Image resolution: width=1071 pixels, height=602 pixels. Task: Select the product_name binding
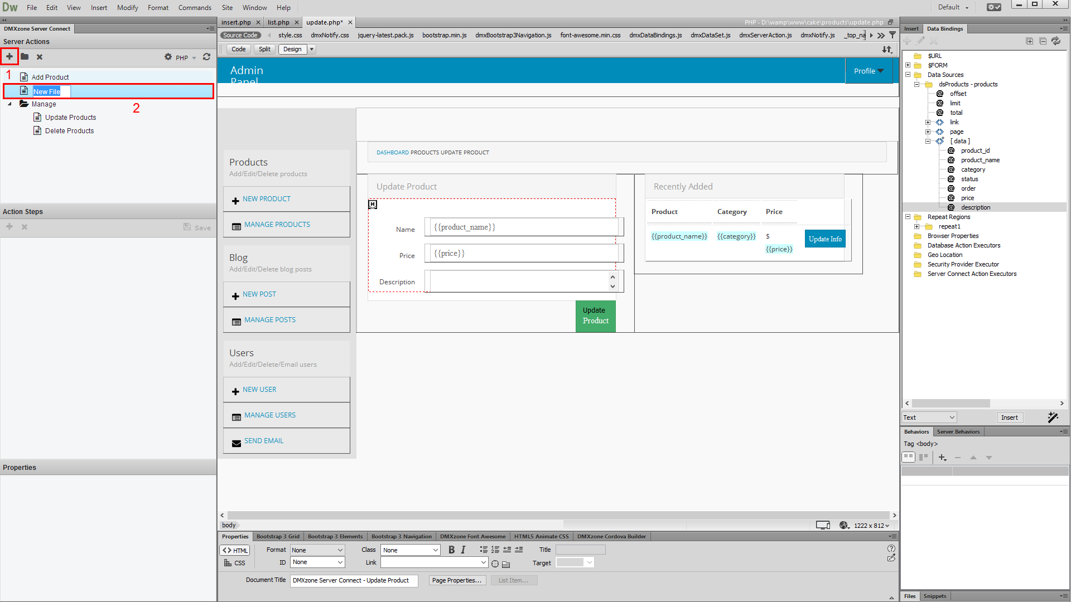point(980,160)
